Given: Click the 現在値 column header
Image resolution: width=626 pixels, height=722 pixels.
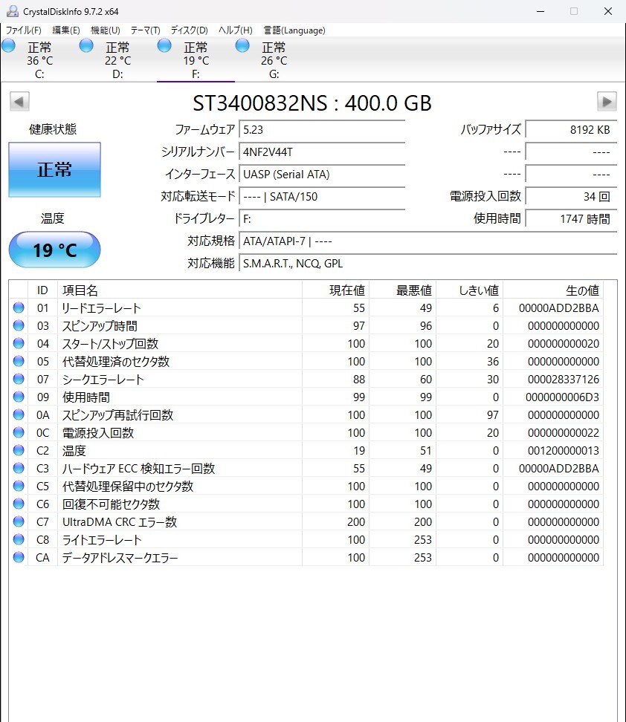Looking at the screenshot, I should [x=335, y=290].
